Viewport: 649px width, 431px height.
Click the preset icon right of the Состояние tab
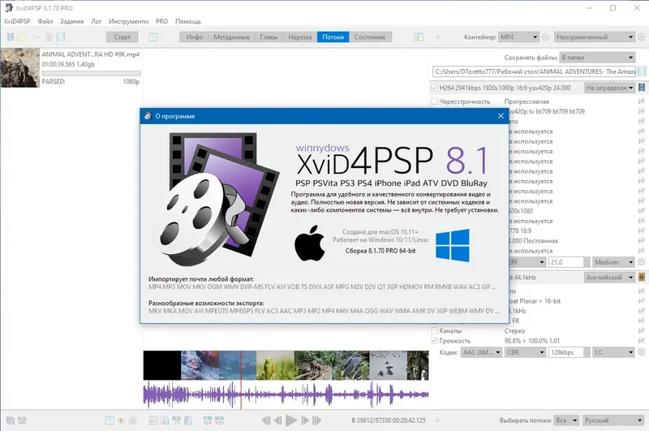(x=419, y=37)
